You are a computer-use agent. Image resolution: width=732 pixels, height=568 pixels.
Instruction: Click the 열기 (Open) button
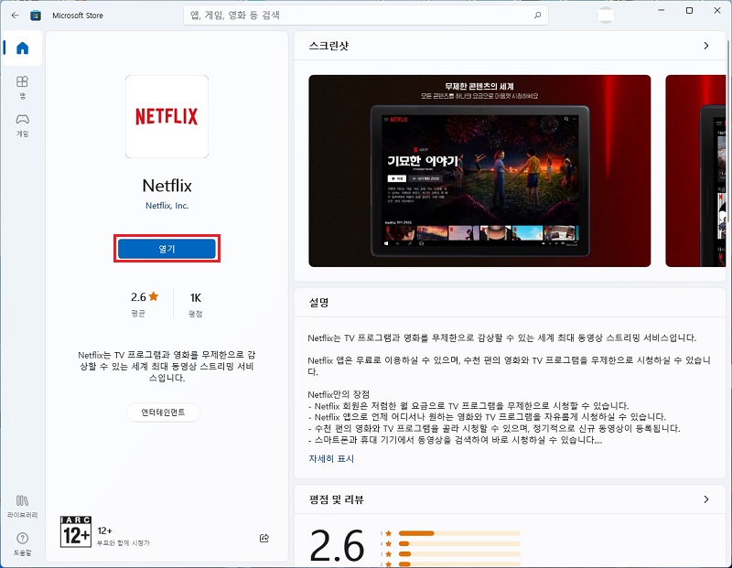167,249
